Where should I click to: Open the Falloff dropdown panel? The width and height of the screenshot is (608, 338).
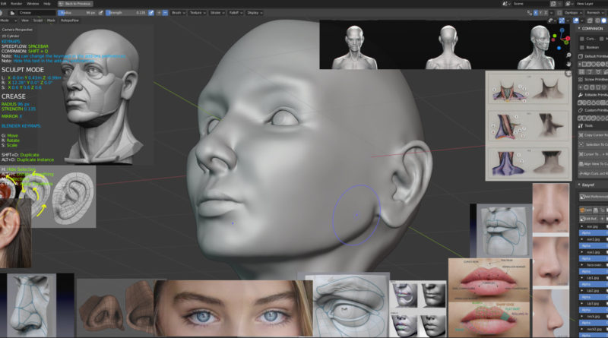tap(236, 13)
